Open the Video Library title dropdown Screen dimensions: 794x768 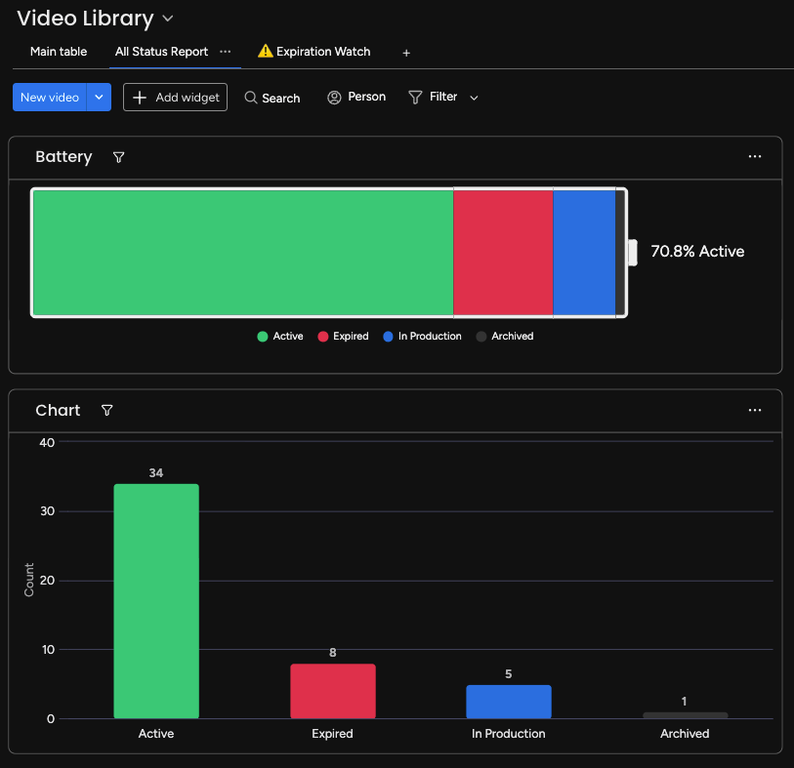(x=168, y=20)
